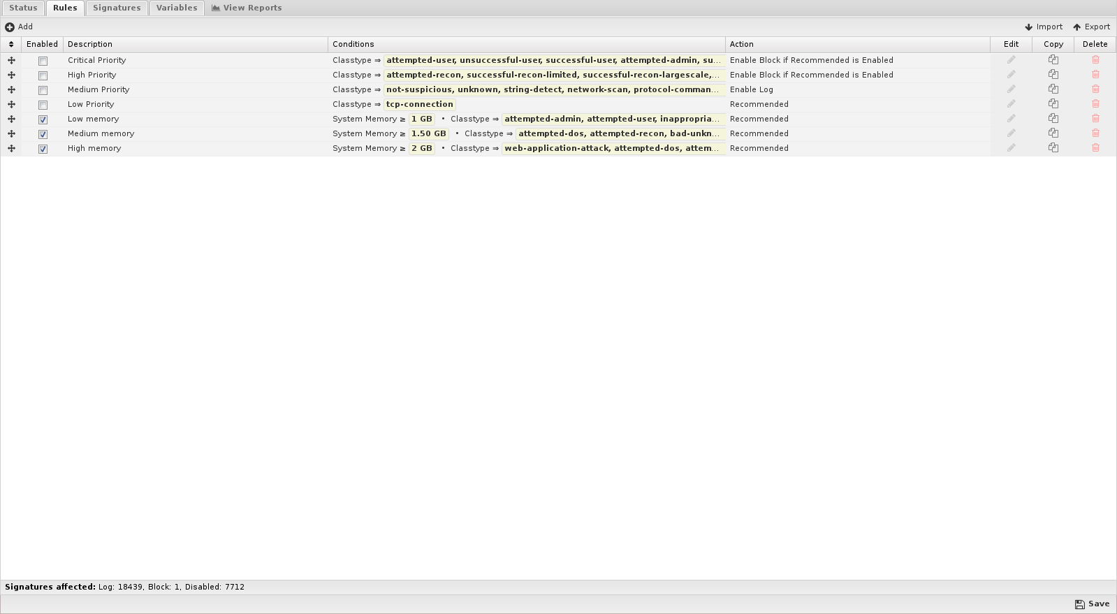Copy the Low memory rule
The height and width of the screenshot is (614, 1117).
[x=1053, y=119]
